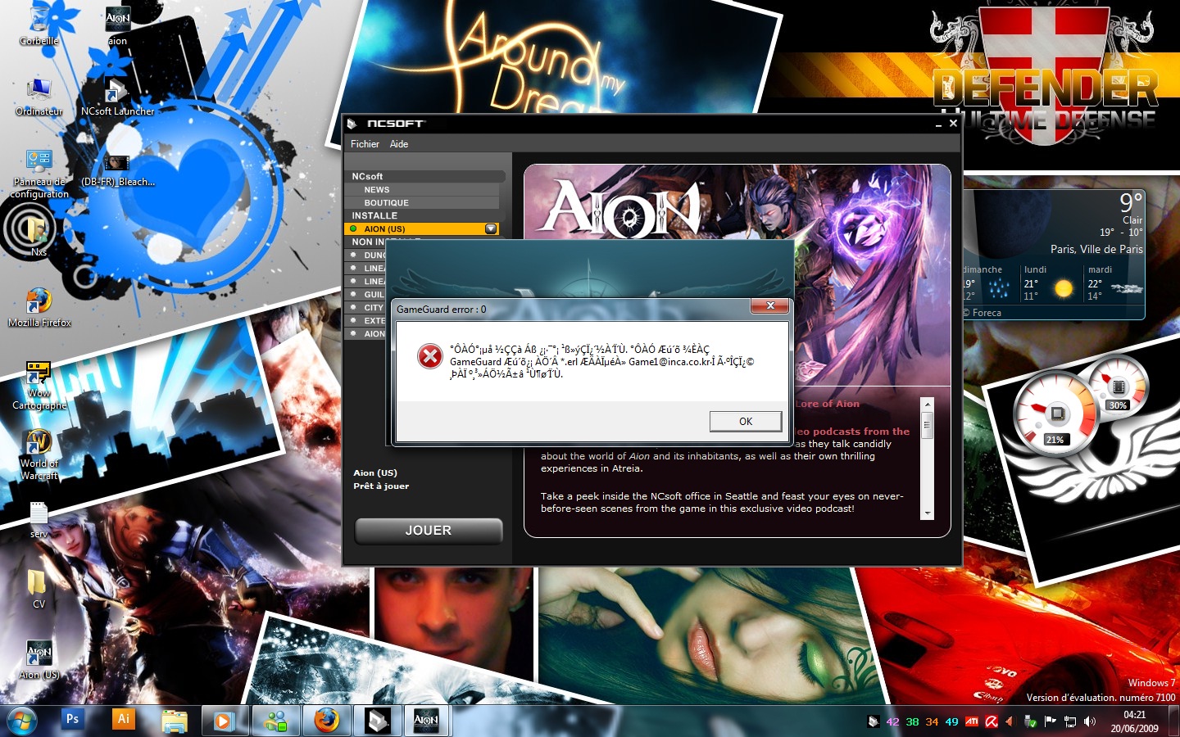The height and width of the screenshot is (737, 1180).
Task: Click the green status dot beside AION (US)
Action: click(353, 228)
